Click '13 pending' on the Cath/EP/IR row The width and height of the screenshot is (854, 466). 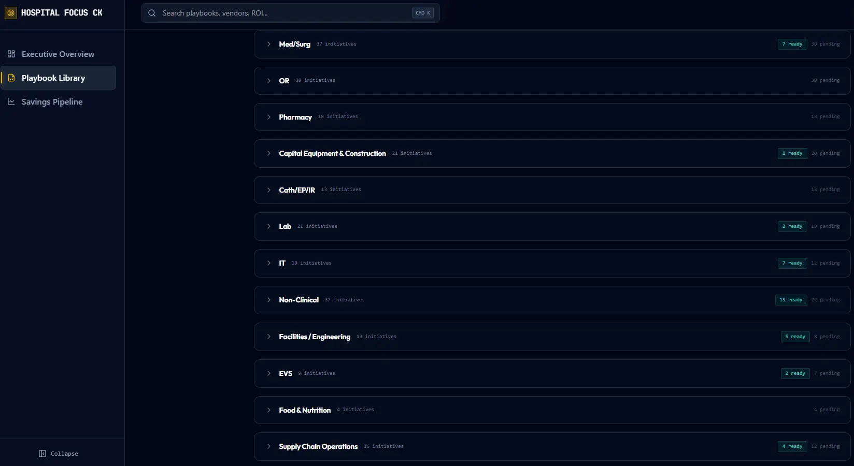click(825, 190)
